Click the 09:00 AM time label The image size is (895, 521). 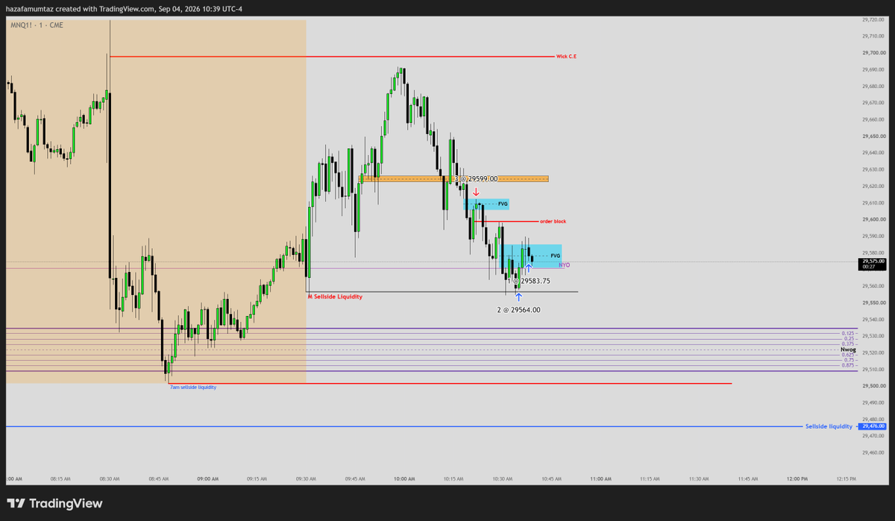207,479
